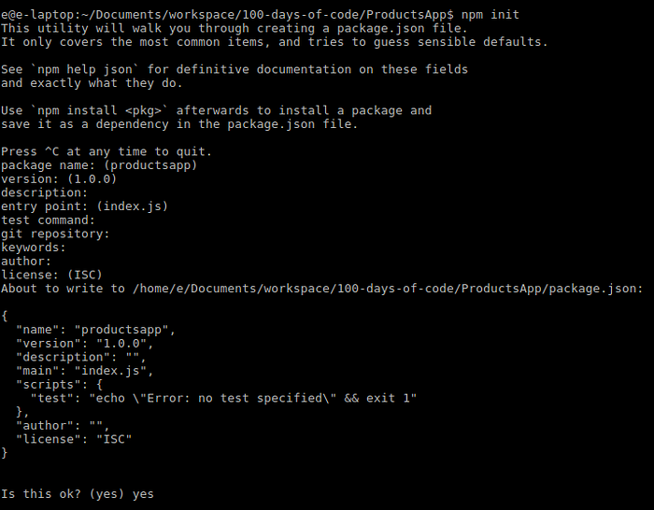Click the '"main": "index.js"' JSON line
This screenshot has height=510, width=654.
click(x=85, y=371)
